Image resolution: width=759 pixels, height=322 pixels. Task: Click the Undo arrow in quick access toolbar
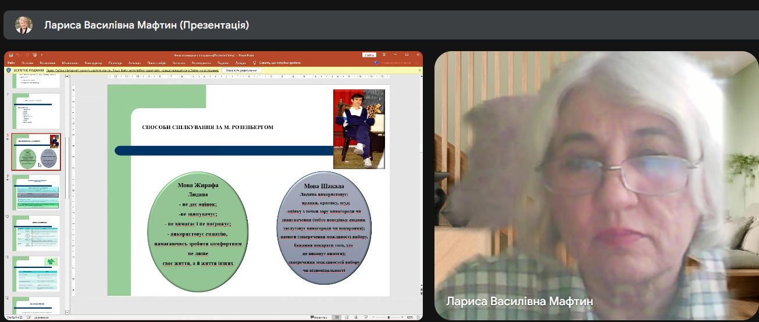19,55
